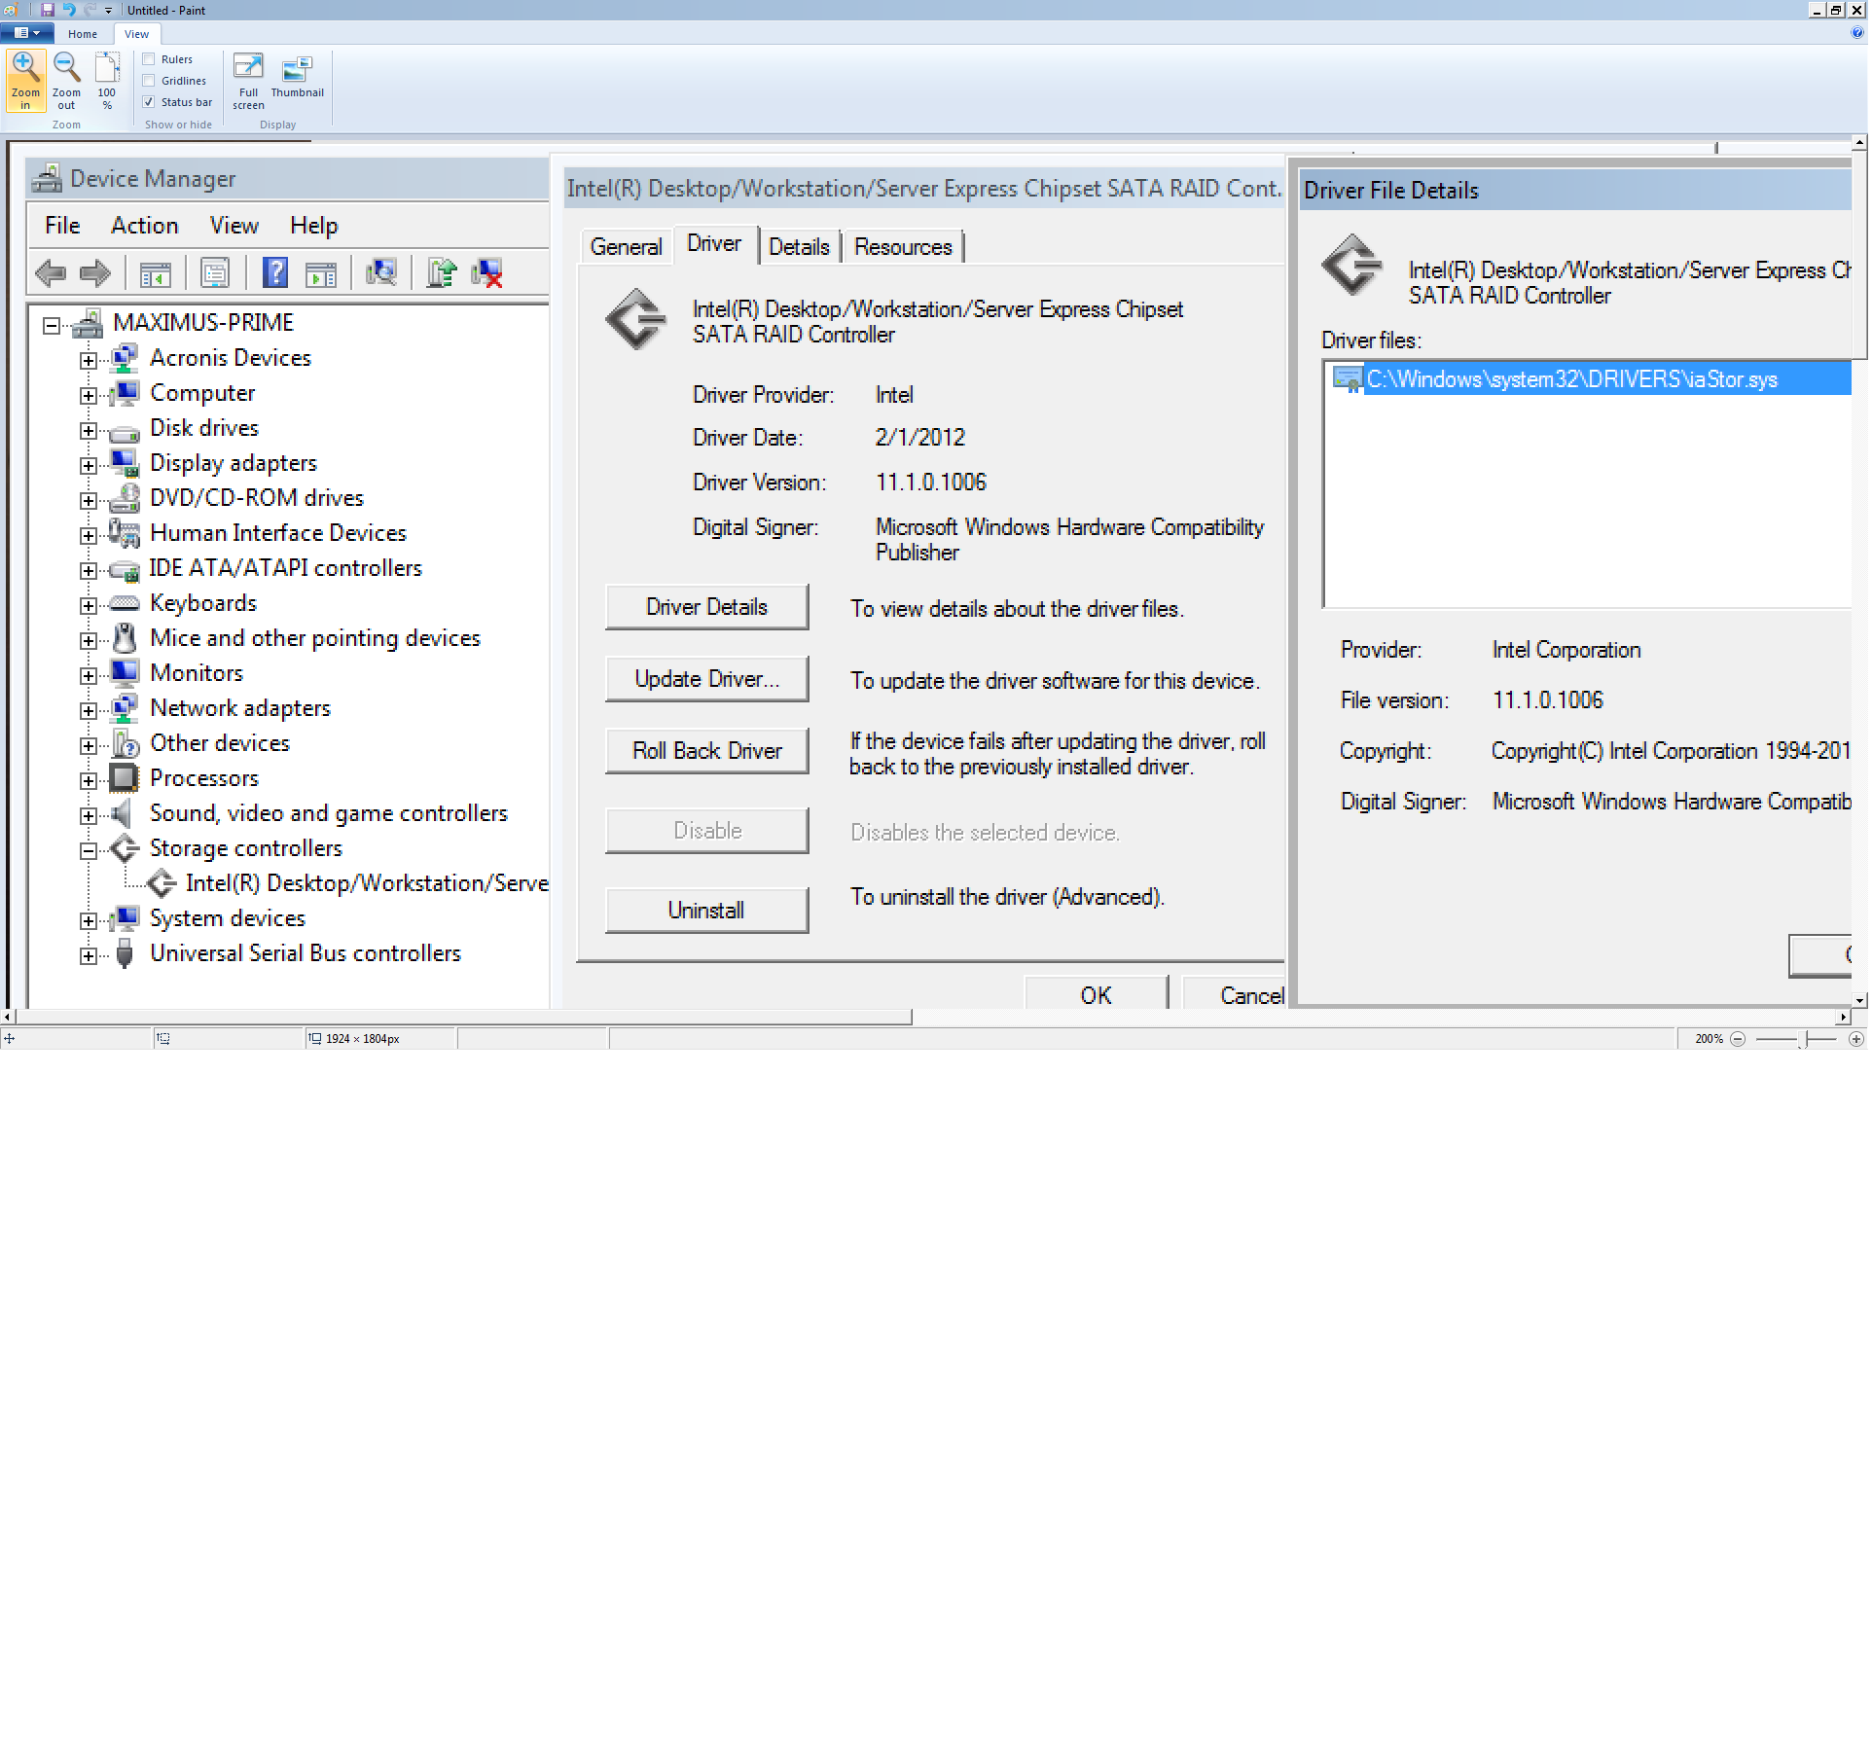The width and height of the screenshot is (1872, 1755).
Task: Click the zoom slider minus button in status bar
Action: (x=1738, y=1039)
